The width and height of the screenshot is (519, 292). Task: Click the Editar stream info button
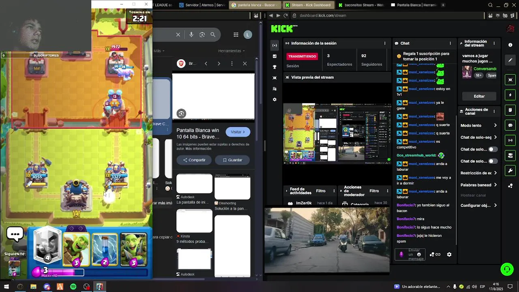479,96
